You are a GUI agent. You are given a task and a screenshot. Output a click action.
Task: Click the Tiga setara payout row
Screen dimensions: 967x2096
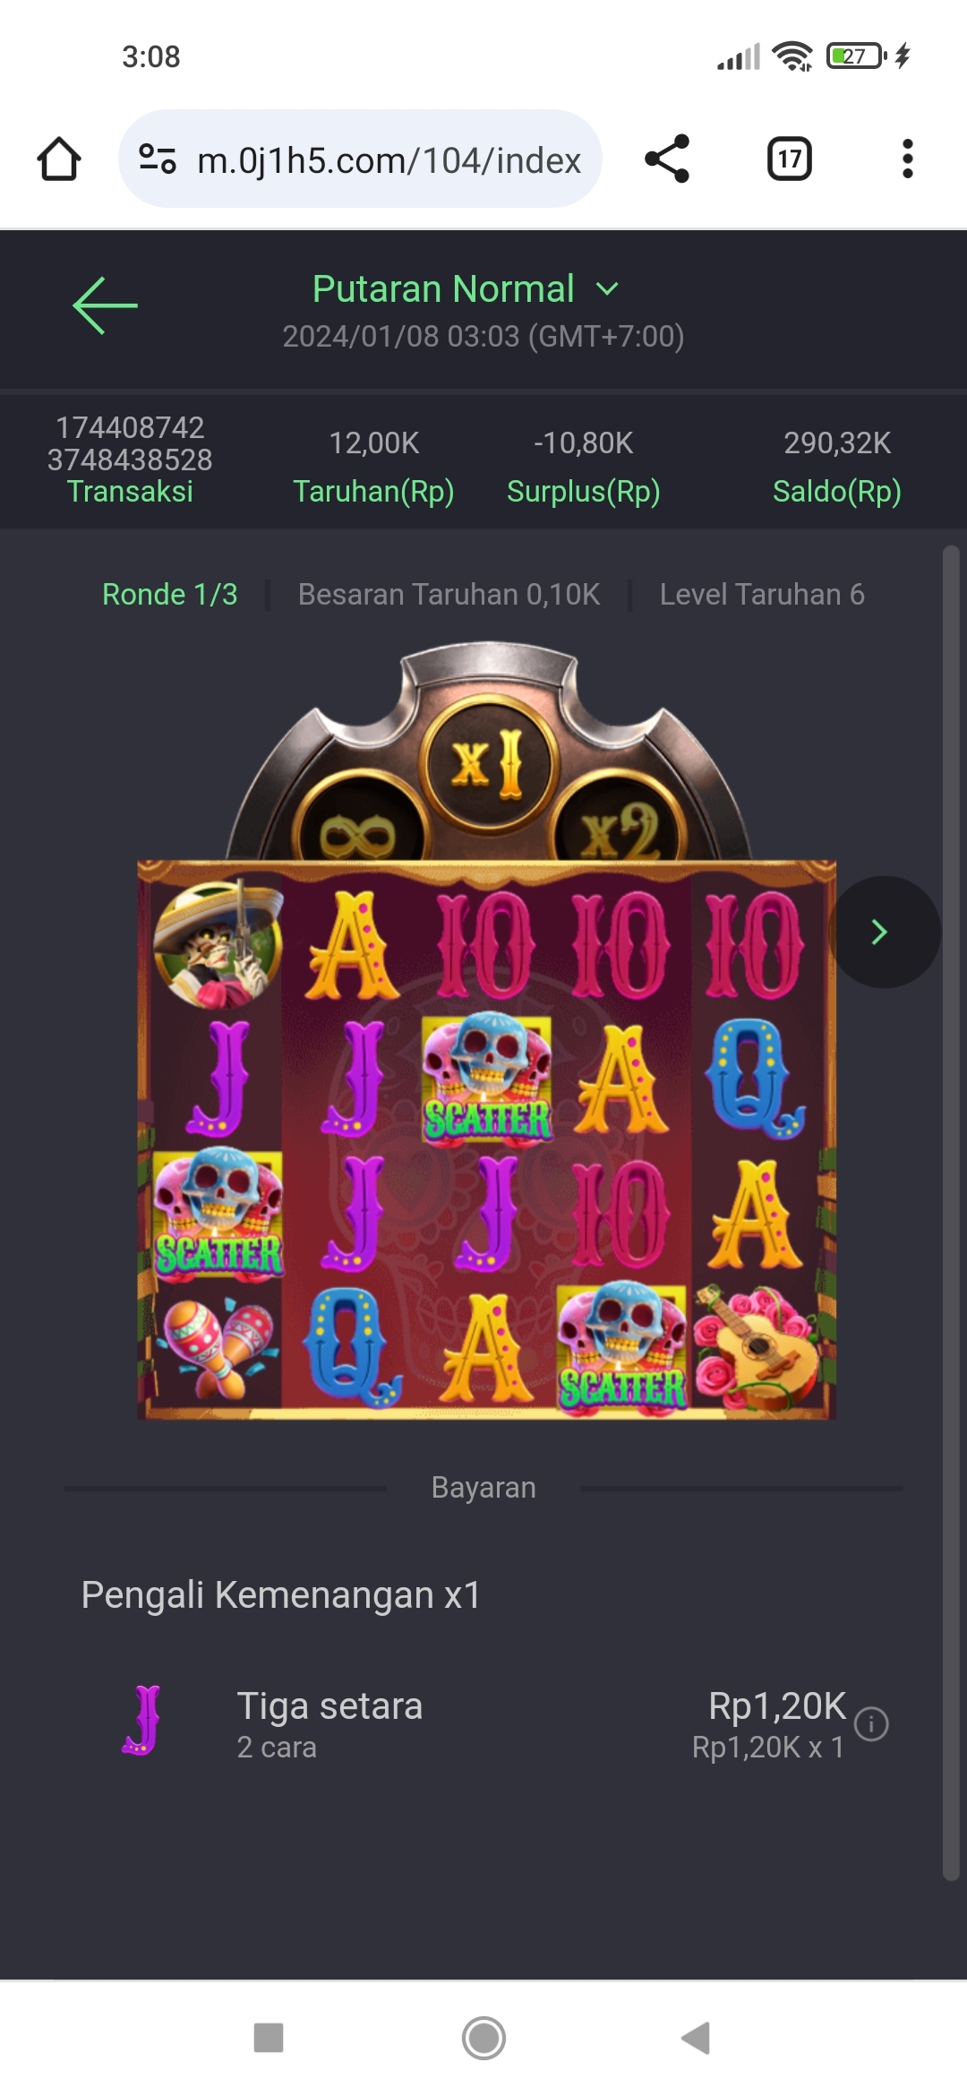click(x=483, y=1723)
